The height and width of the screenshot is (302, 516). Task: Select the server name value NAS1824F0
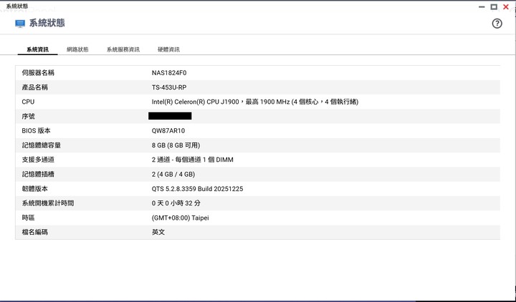[169, 73]
